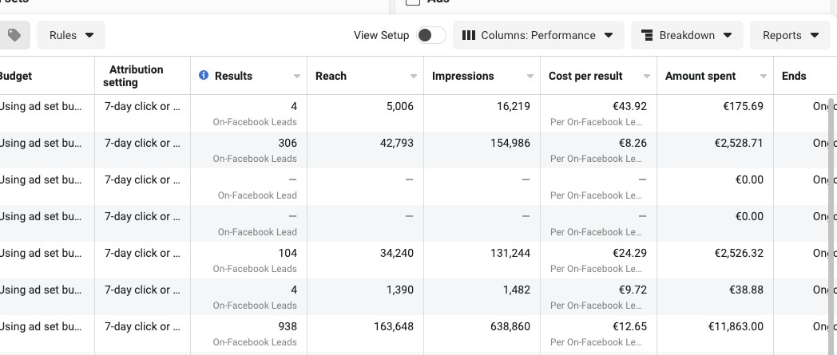
Task: Select results value 938
Action: point(288,326)
